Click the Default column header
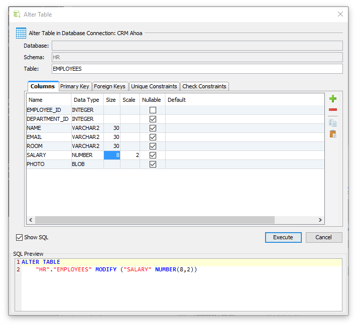This screenshot has height=326, width=357. [x=245, y=100]
